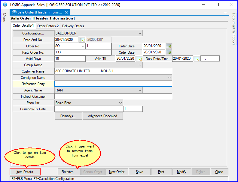Maximize the LOGIC Apparels Sales window
This screenshot has width=238, height=182.
(217, 4)
